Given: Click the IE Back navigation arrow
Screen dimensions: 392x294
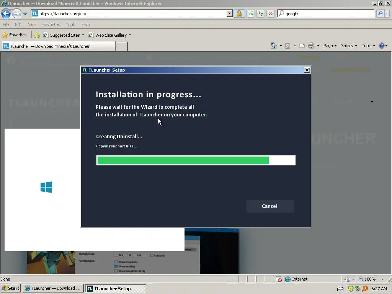Looking at the screenshot, I should click(x=6, y=13).
